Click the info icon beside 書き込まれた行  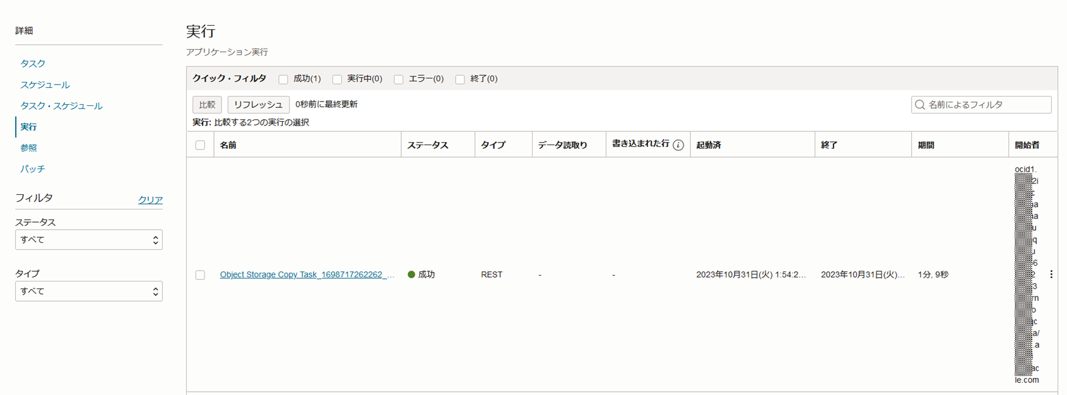[x=678, y=145]
